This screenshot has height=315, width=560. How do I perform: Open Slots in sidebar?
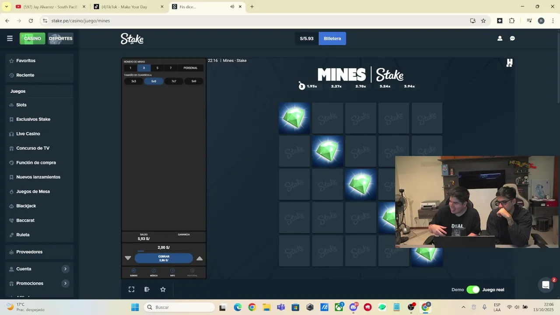coord(21,105)
